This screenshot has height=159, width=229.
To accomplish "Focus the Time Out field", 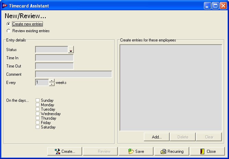I will [54, 66].
